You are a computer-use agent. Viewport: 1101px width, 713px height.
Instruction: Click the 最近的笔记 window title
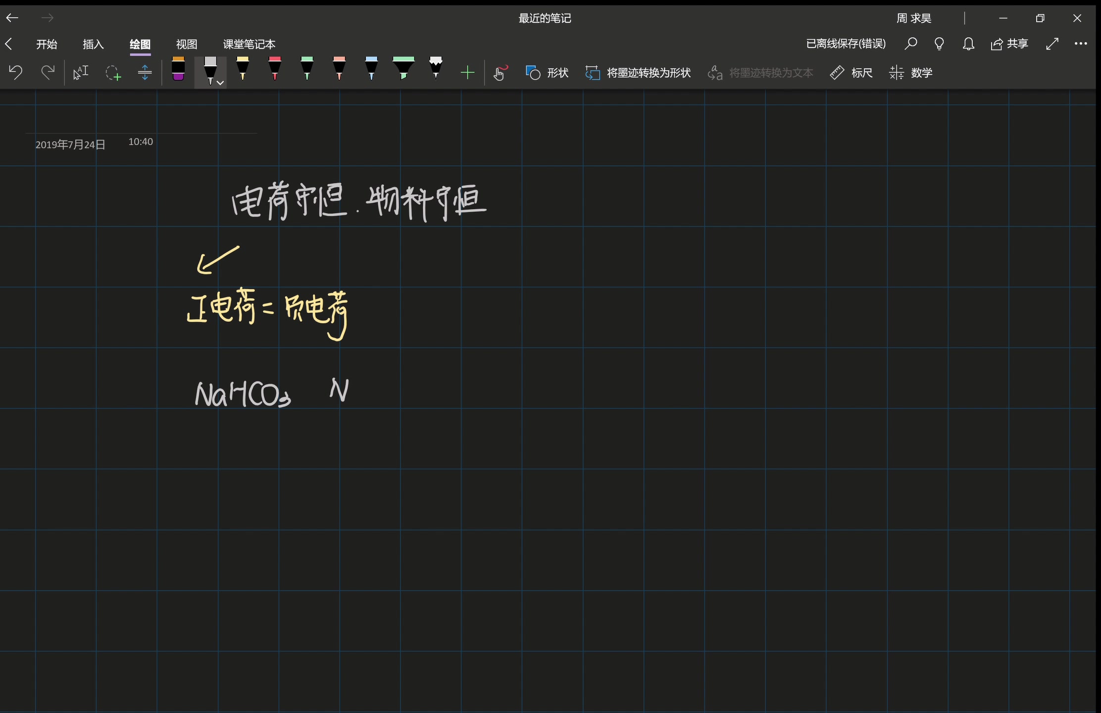click(545, 18)
